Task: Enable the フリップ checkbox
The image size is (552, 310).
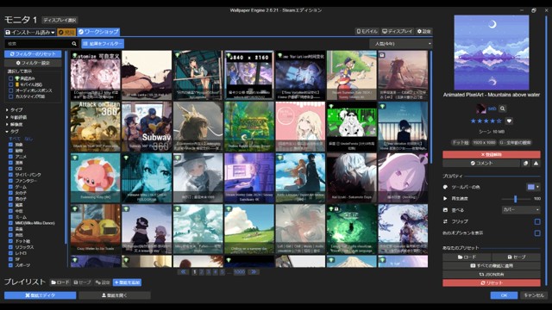Action: click(537, 221)
